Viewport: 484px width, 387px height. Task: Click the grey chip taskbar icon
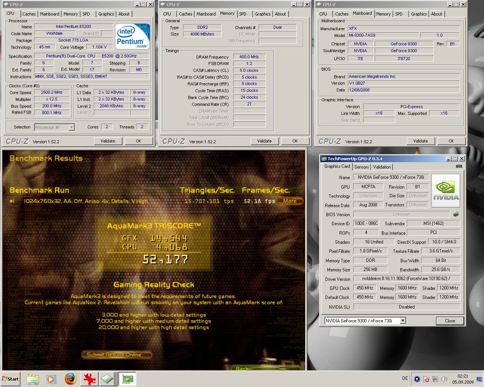click(x=107, y=379)
